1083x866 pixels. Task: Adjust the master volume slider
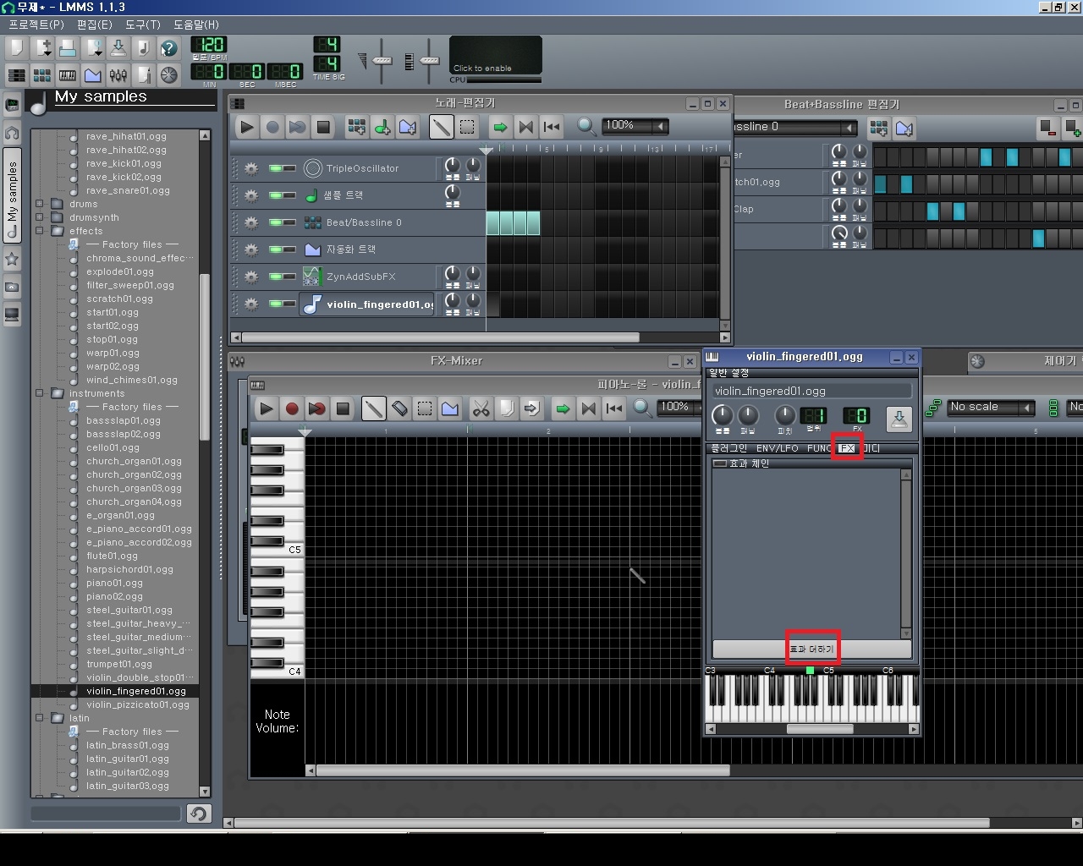pos(382,60)
